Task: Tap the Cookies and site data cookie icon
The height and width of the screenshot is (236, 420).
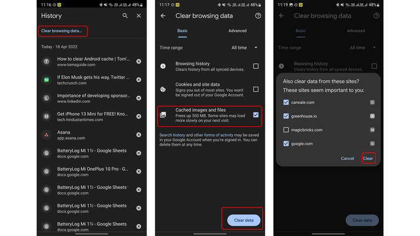Action: pyautogui.click(x=163, y=89)
